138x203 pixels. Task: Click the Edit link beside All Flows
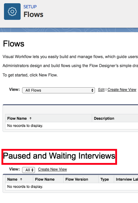pyautogui.click(x=101, y=89)
